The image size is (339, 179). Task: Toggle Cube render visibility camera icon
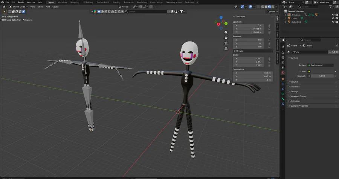[x=337, y=18]
